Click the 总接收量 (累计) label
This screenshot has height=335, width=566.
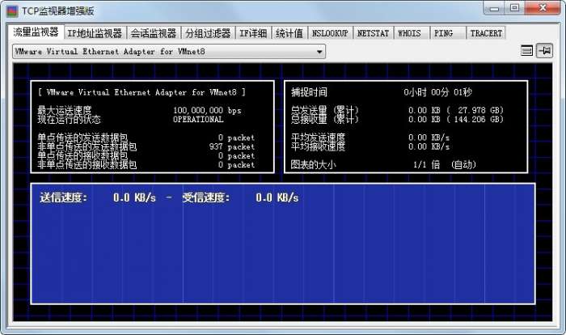tap(324, 119)
